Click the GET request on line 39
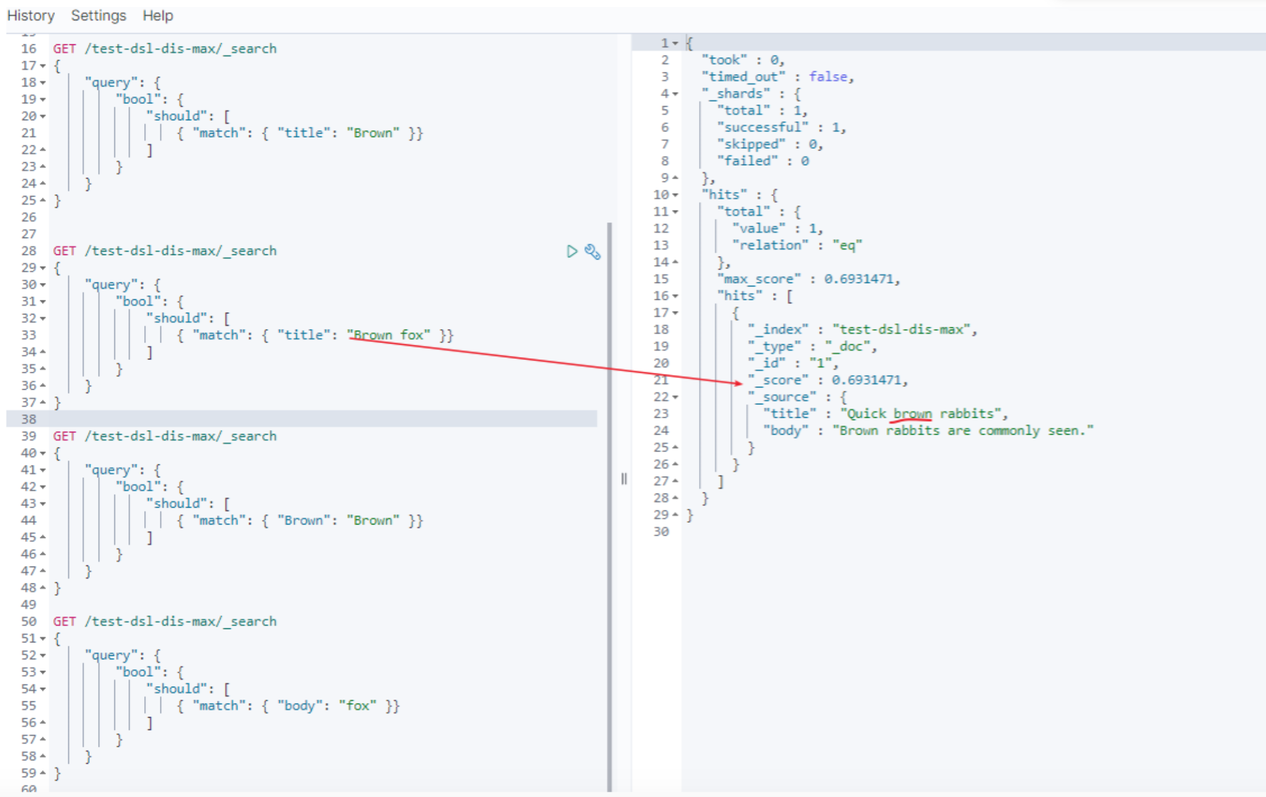This screenshot has height=797, width=1266. [165, 436]
